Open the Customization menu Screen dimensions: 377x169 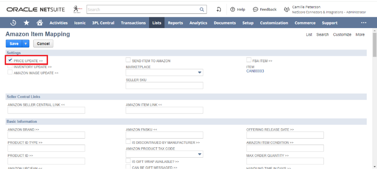274,23
